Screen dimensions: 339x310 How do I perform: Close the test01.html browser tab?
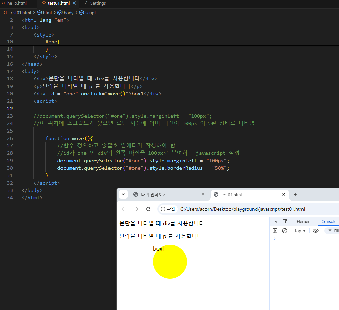pyautogui.click(x=284, y=194)
